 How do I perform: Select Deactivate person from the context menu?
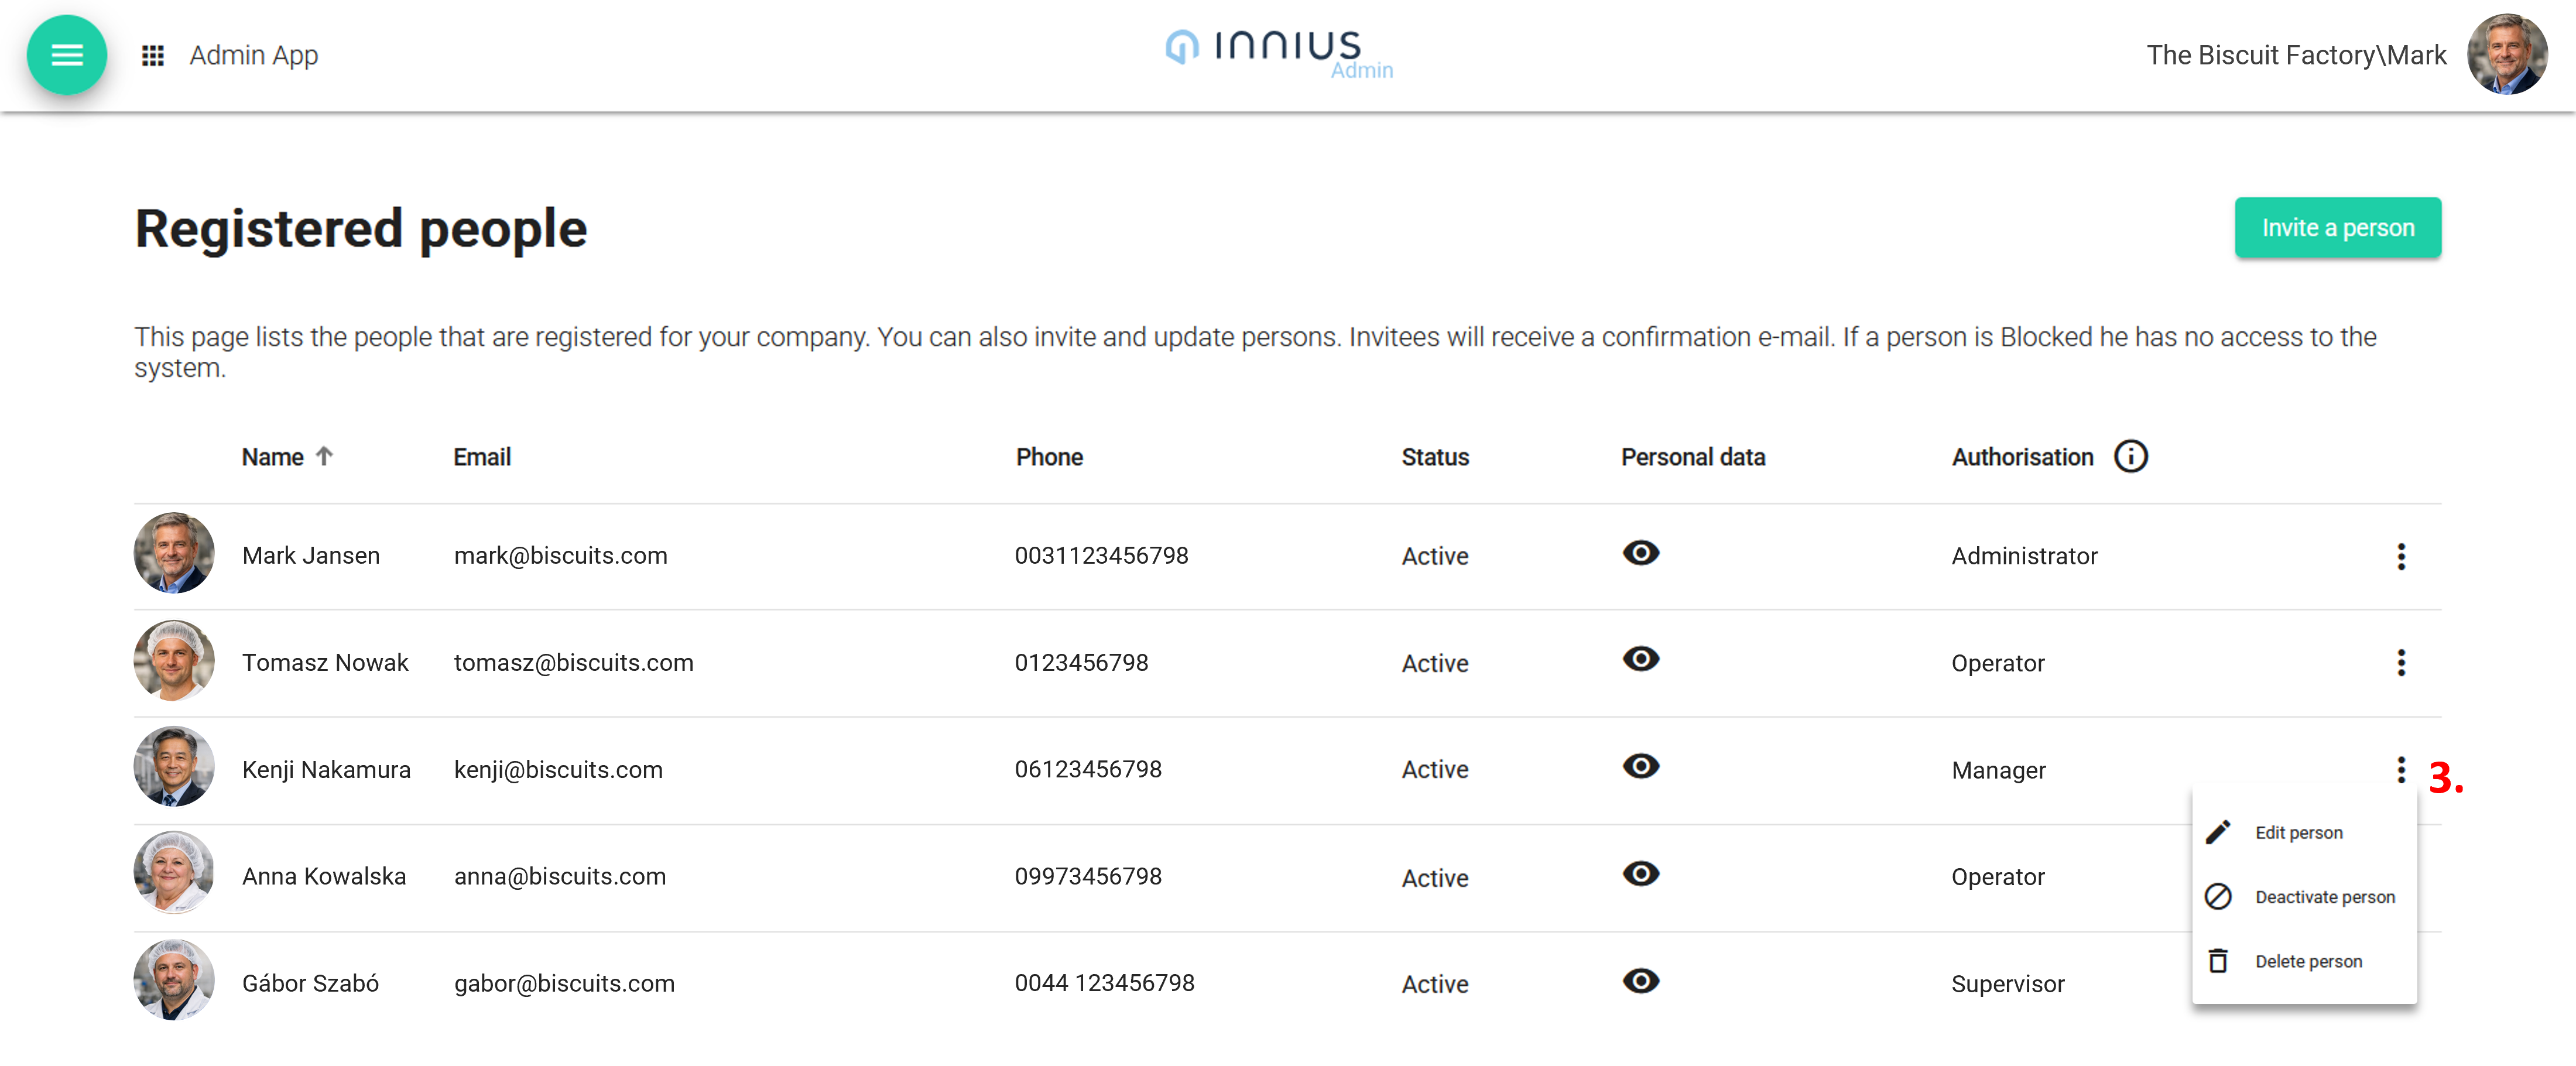pyautogui.click(x=2324, y=897)
